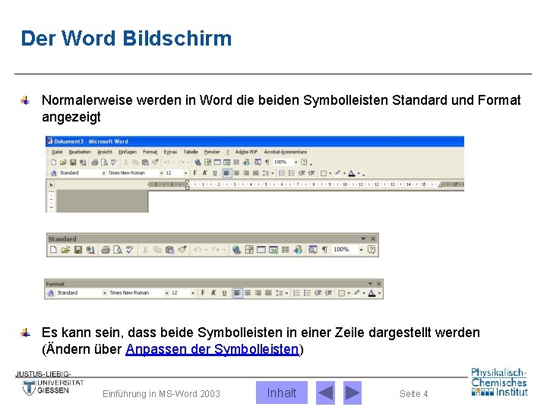
Task: Open the Einfügen menu
Action: [x=128, y=152]
